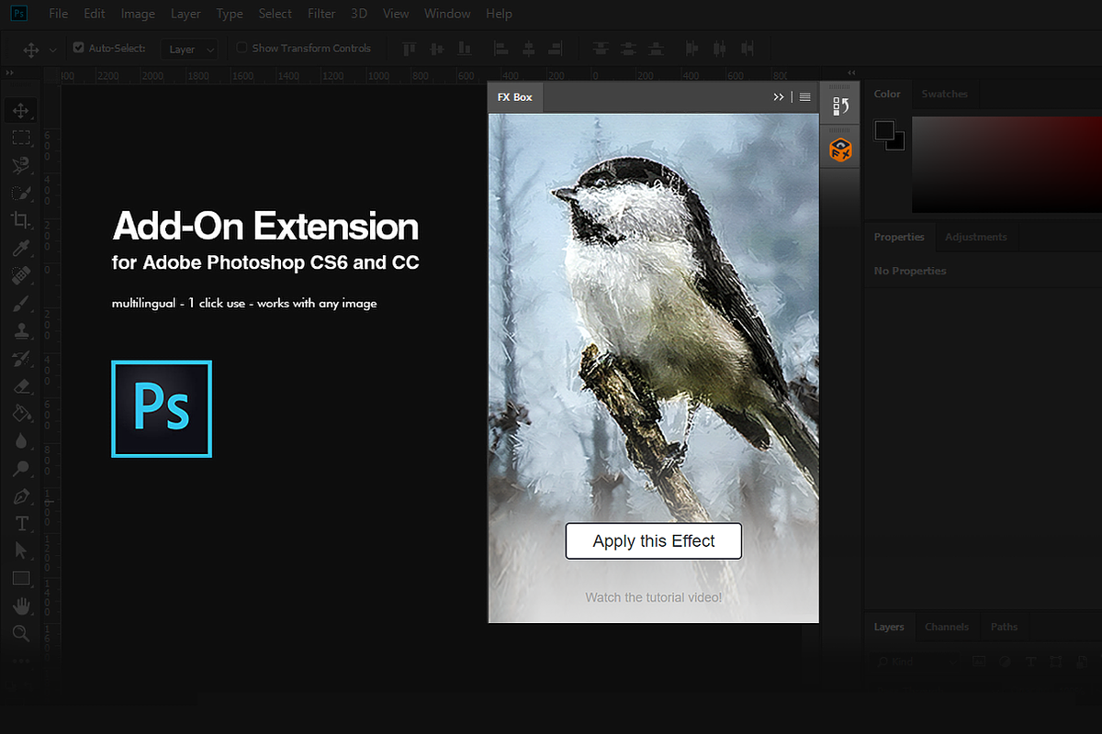Open the File menu
Screen dimensions: 1102x734
[x=58, y=14]
